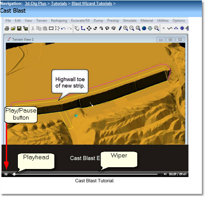Image resolution: width=205 pixels, height=197 pixels.
Task: Click the small grey dot point icon
Action: click(164, 28)
